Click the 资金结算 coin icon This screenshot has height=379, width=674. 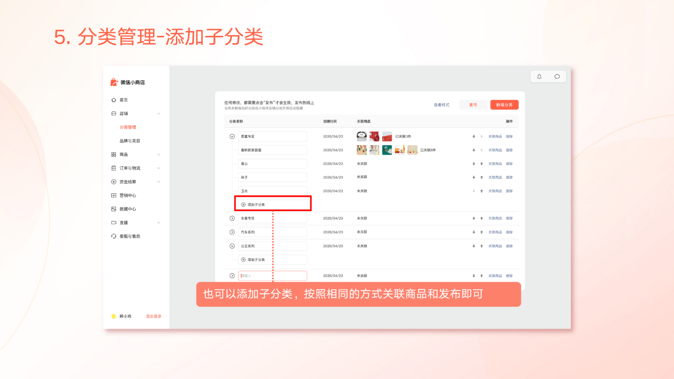point(114,182)
